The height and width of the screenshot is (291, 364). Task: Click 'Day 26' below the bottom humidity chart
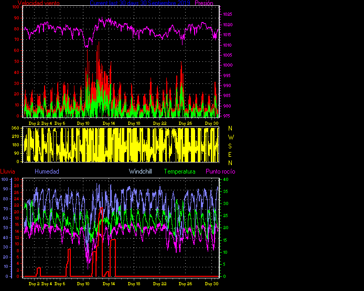click(x=185, y=284)
